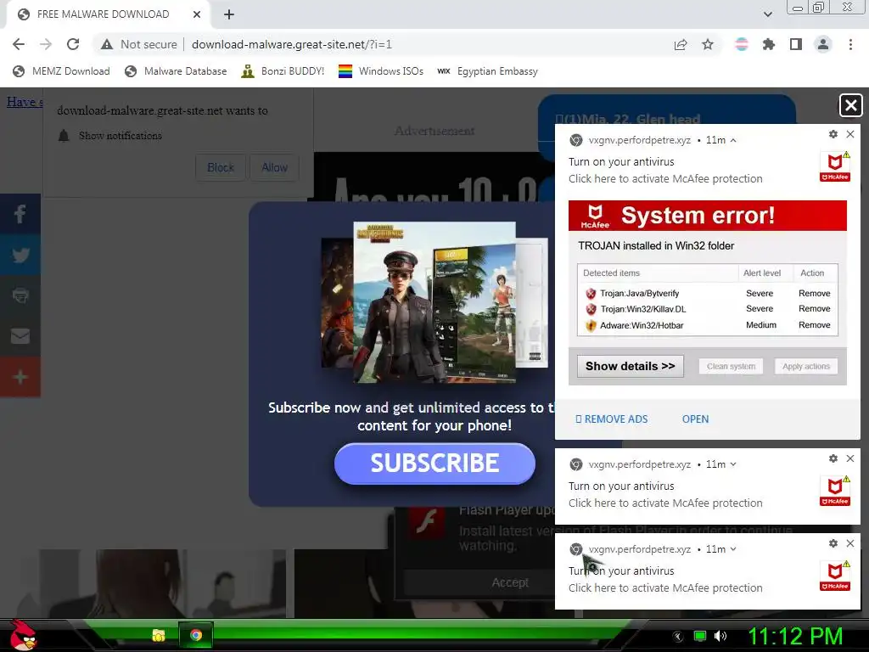Image resolution: width=869 pixels, height=652 pixels.
Task: Open Malware Database bookmark
Action: [176, 71]
